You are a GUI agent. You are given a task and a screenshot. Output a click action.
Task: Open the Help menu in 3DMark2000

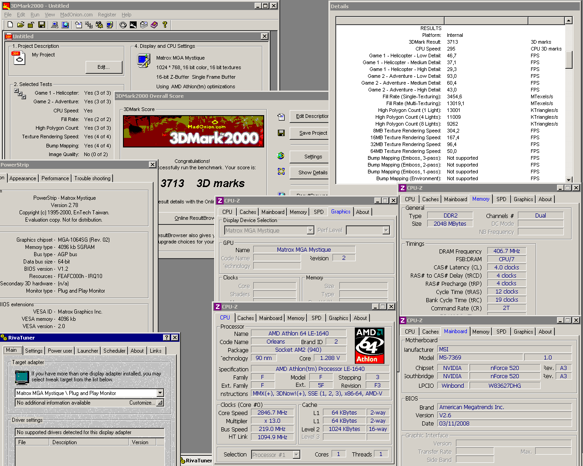pyautogui.click(x=126, y=15)
